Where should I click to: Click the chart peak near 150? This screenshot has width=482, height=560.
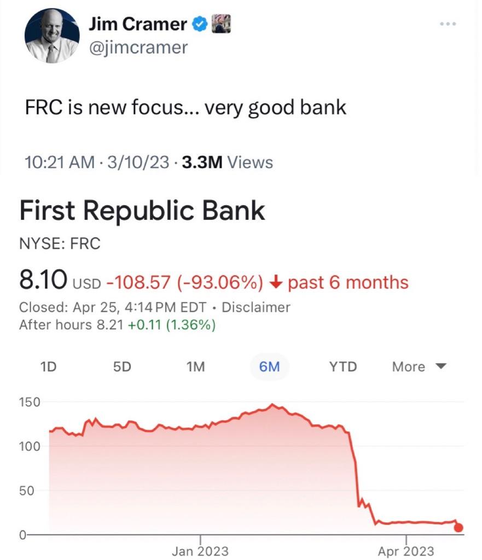click(x=272, y=405)
